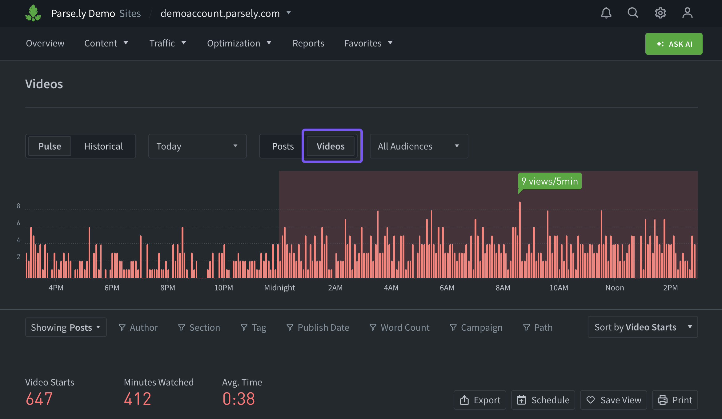This screenshot has width=722, height=419.
Task: Click the Export share icon
Action: tap(464, 400)
